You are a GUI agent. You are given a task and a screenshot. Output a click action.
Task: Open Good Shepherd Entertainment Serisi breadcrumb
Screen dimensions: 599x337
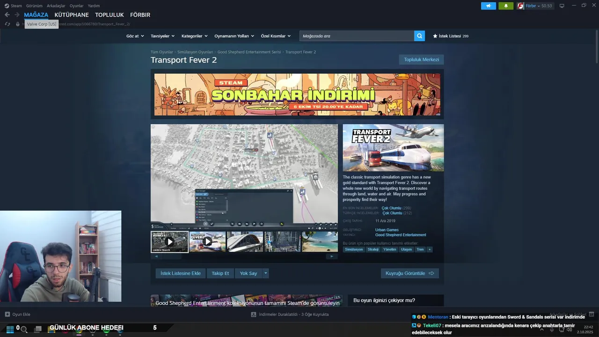point(249,52)
